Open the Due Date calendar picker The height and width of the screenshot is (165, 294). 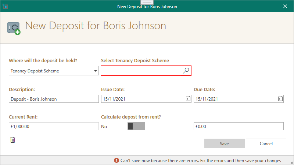[280, 99]
